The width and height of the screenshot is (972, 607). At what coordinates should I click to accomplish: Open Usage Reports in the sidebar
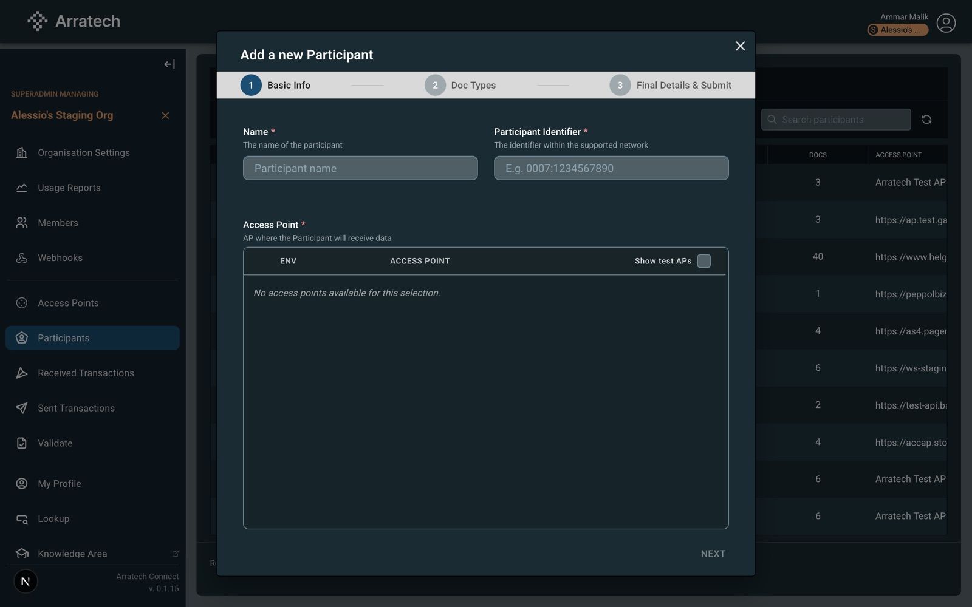92,188
